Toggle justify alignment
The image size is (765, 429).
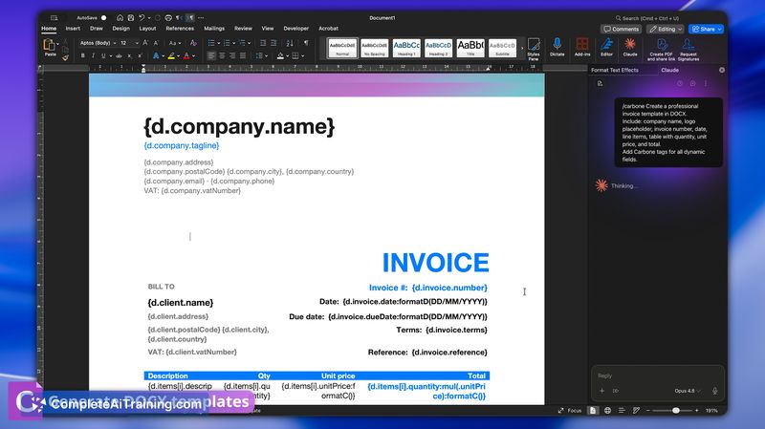click(x=243, y=56)
